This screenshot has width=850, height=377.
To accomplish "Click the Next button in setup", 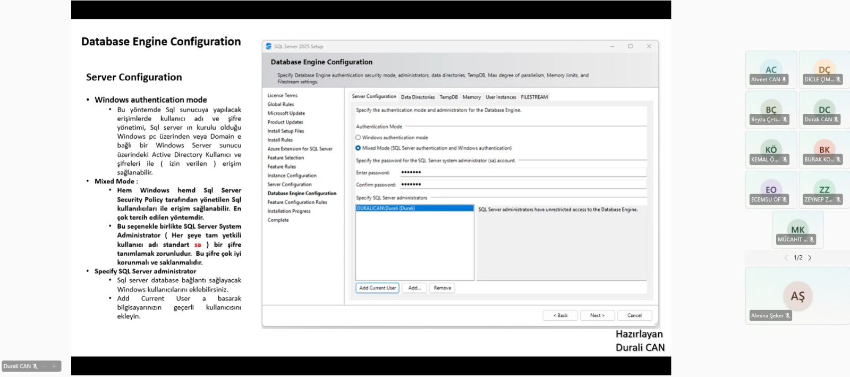I will [597, 315].
